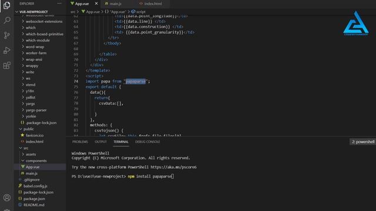Switch to the index.html editor tab
This screenshot has height=211, width=376.
point(153,4)
